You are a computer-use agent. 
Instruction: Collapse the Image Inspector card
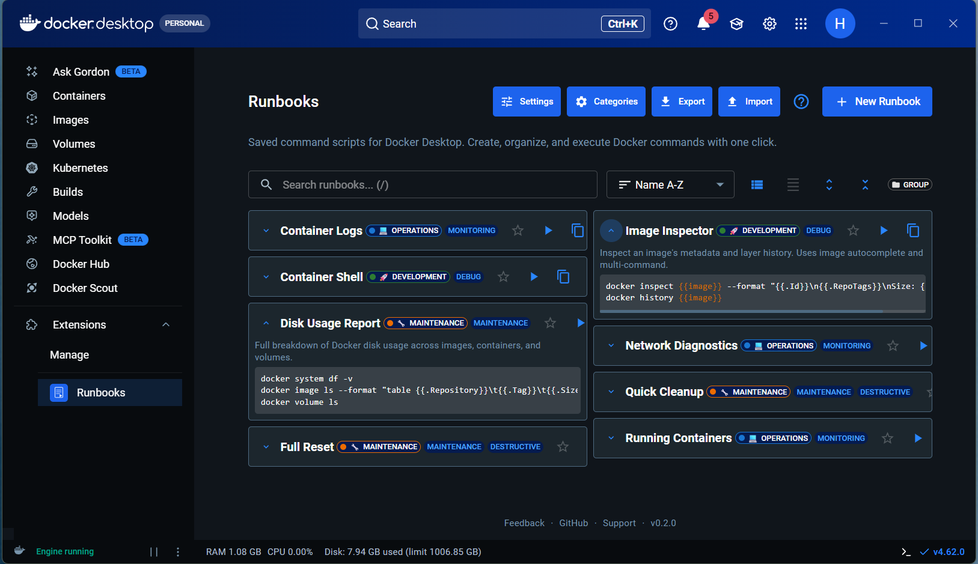point(611,231)
